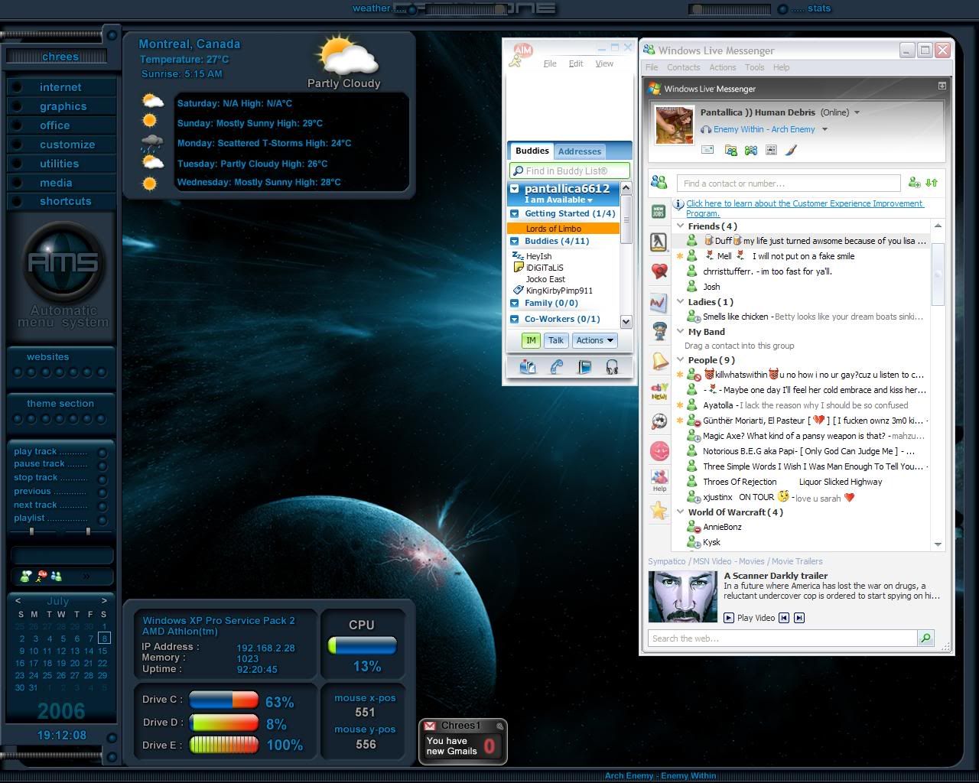979x783 pixels.
Task: Open the red heart dating tab icon
Action: tap(659, 271)
